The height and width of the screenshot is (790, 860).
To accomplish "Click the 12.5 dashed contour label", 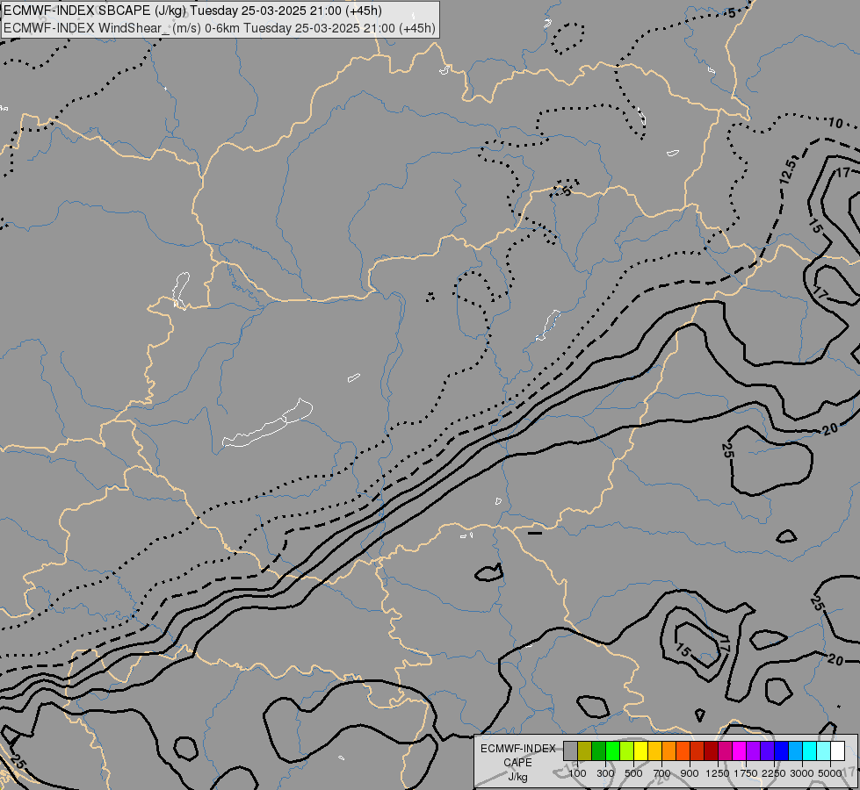I will (x=787, y=171).
